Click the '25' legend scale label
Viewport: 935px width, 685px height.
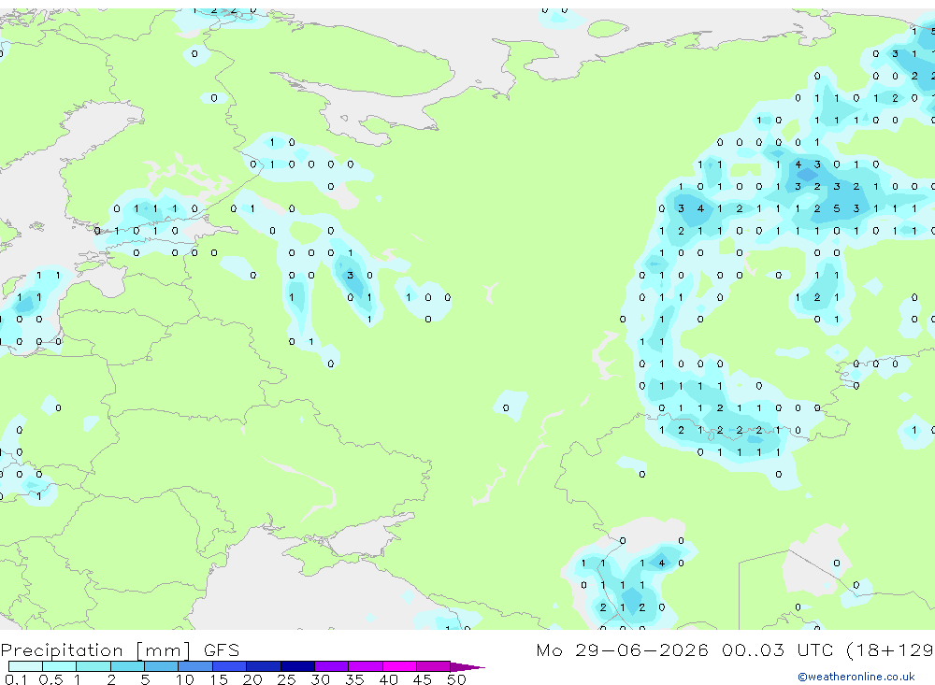point(286,679)
